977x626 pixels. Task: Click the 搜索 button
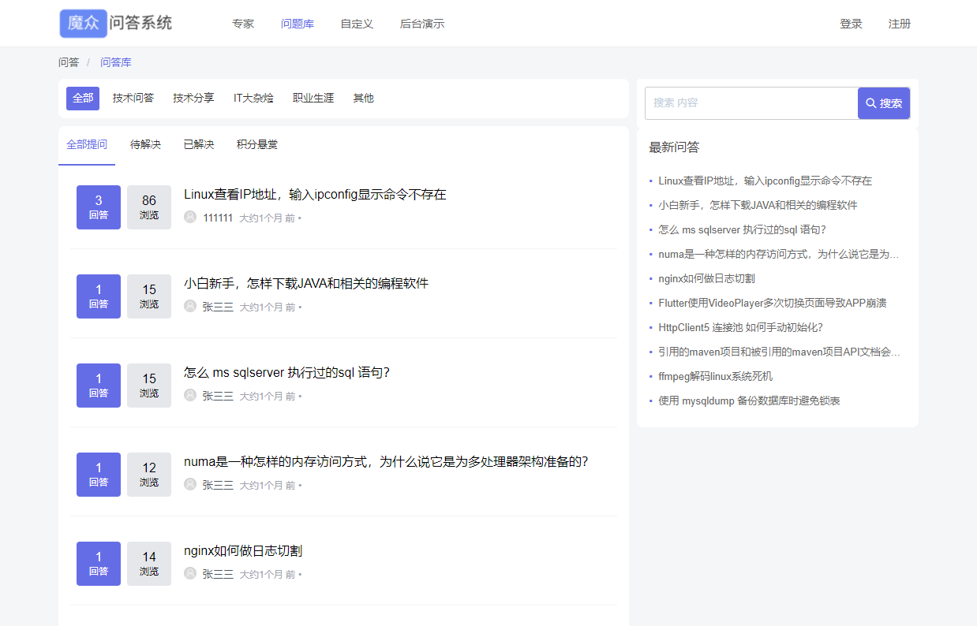coord(884,103)
